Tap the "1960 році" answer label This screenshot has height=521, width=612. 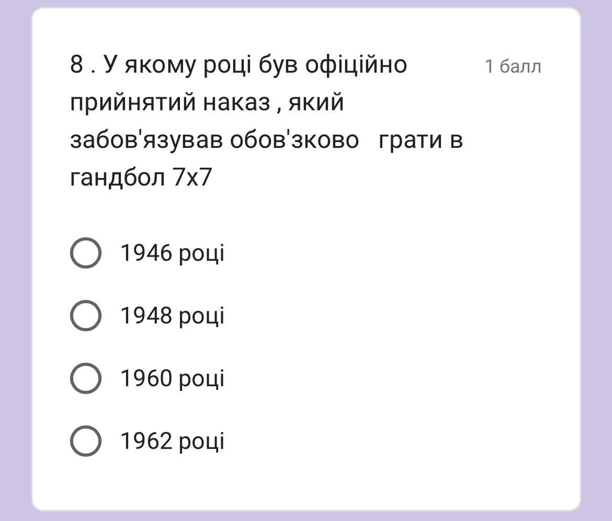click(x=173, y=378)
